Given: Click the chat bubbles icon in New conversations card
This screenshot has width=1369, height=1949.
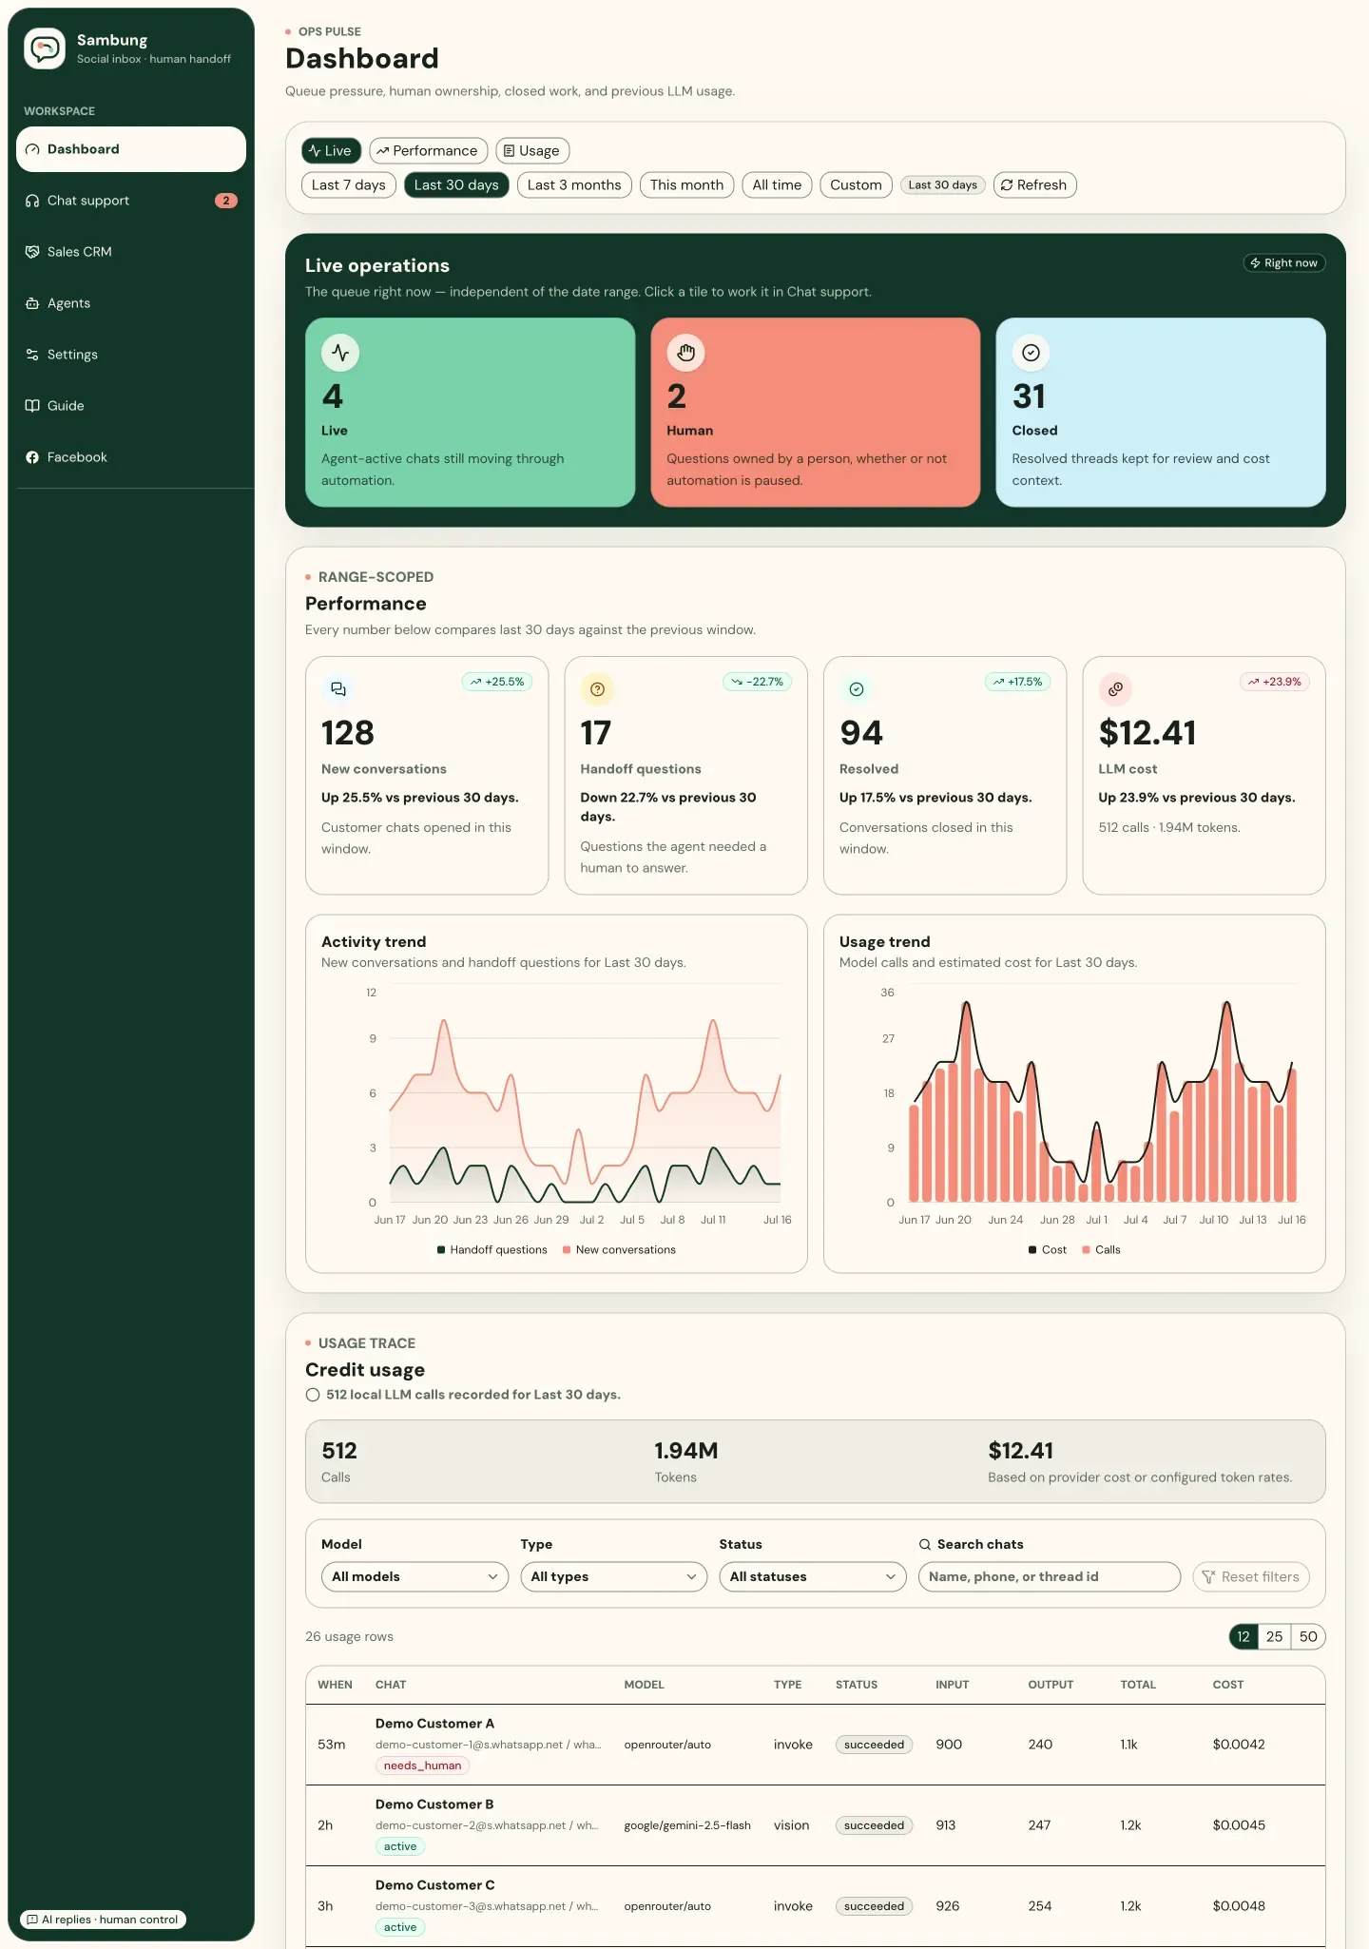Looking at the screenshot, I should (x=338, y=689).
